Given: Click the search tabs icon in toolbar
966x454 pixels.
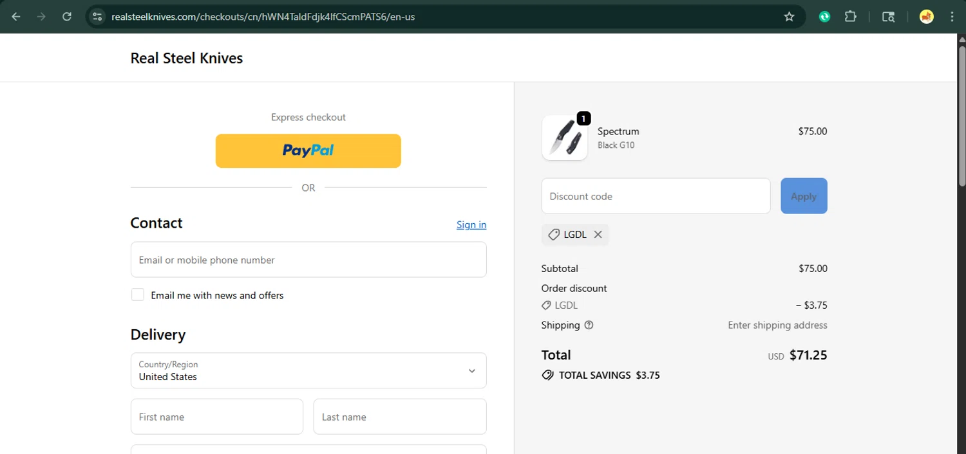Looking at the screenshot, I should 888,17.
